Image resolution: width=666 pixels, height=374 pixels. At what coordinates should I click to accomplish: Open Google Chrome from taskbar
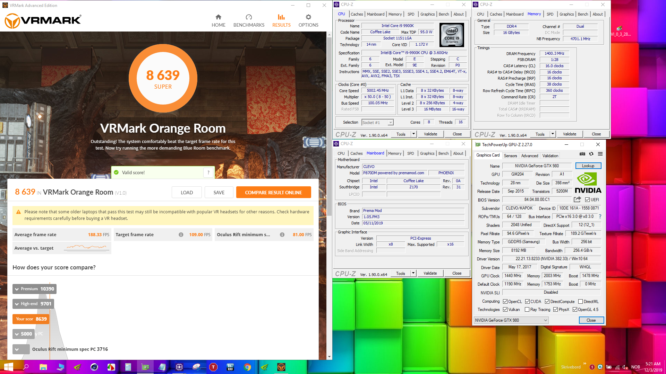click(247, 367)
